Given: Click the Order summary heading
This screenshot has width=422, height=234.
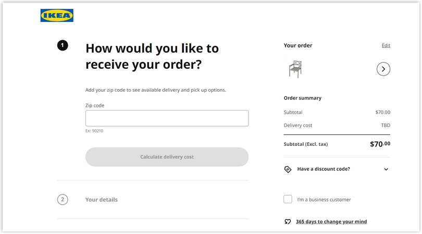Looking at the screenshot, I should (303, 98).
